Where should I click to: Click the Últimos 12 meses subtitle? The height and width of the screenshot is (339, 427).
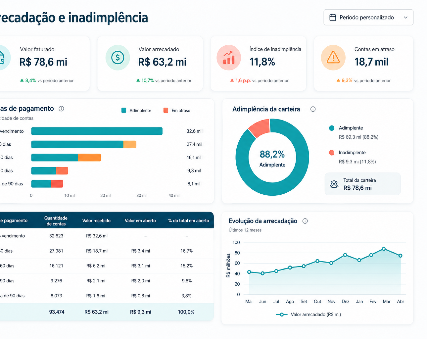tap(245, 230)
